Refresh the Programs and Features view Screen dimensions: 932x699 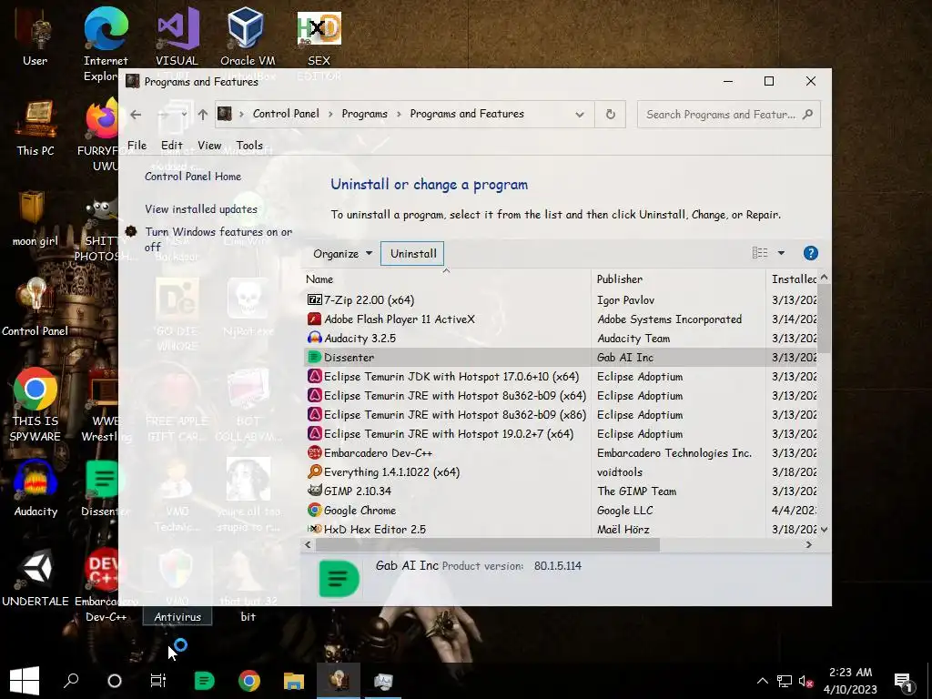coord(611,114)
